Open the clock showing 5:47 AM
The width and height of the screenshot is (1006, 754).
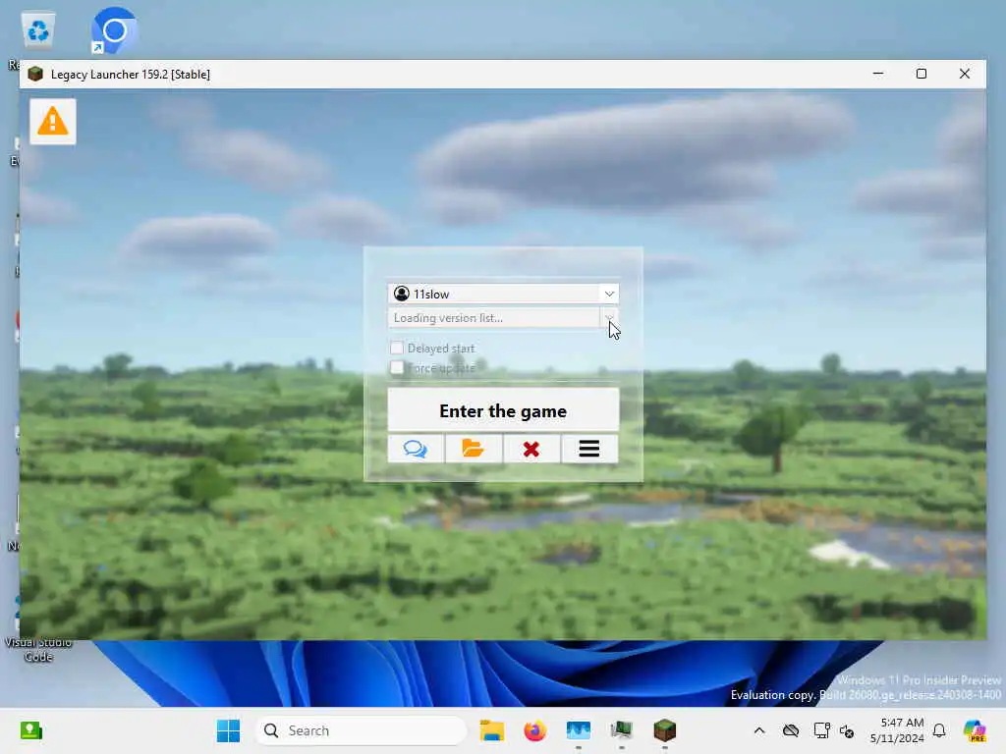pos(897,730)
